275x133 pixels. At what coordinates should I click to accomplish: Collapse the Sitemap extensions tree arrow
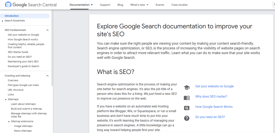[9, 122]
